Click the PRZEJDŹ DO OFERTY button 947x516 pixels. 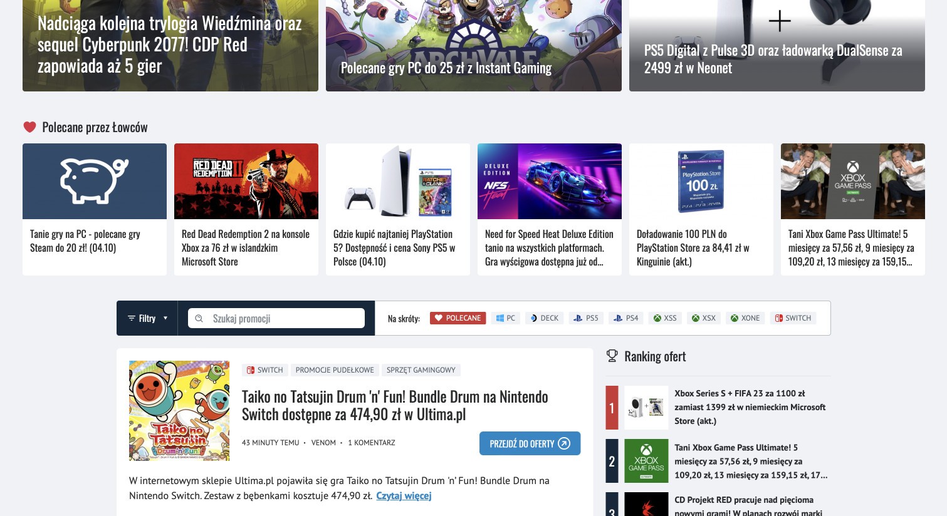pos(530,443)
